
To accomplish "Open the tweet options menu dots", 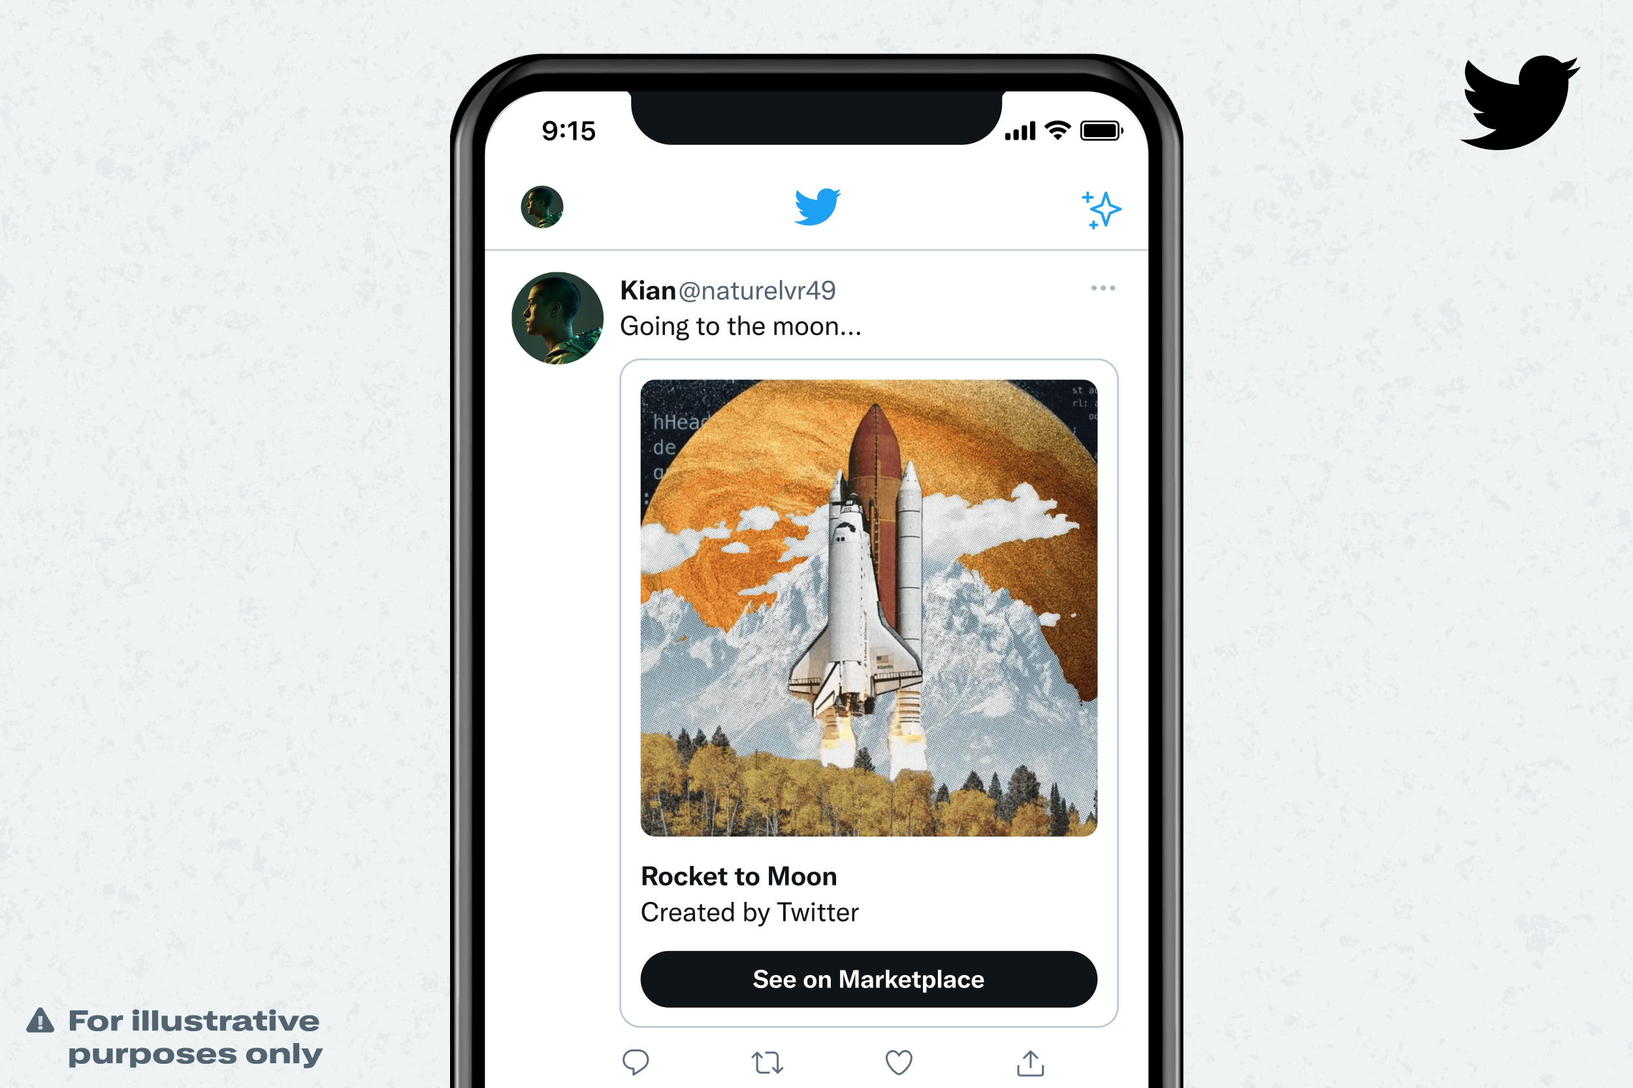I will pos(1104,288).
